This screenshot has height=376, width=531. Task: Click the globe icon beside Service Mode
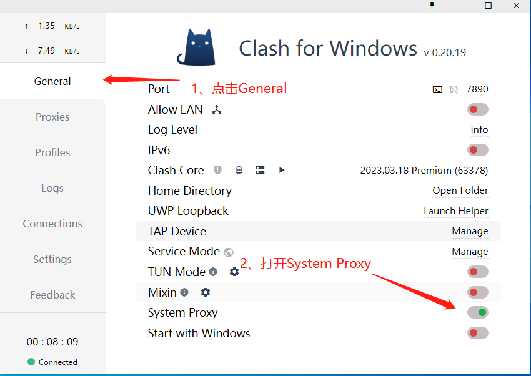[229, 252]
